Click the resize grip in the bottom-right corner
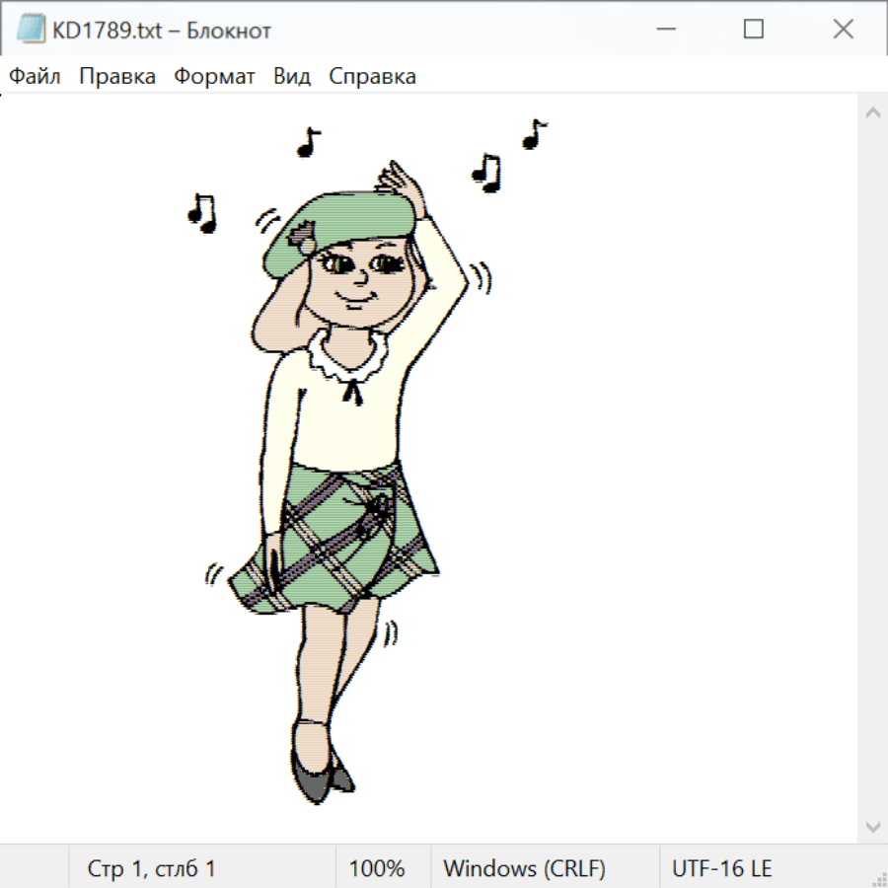Viewport: 888px width, 888px height. [878, 878]
